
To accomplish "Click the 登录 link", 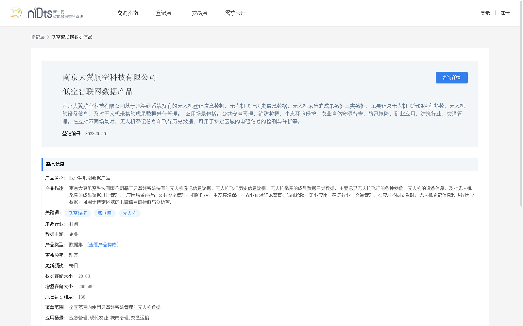I will tap(485, 13).
